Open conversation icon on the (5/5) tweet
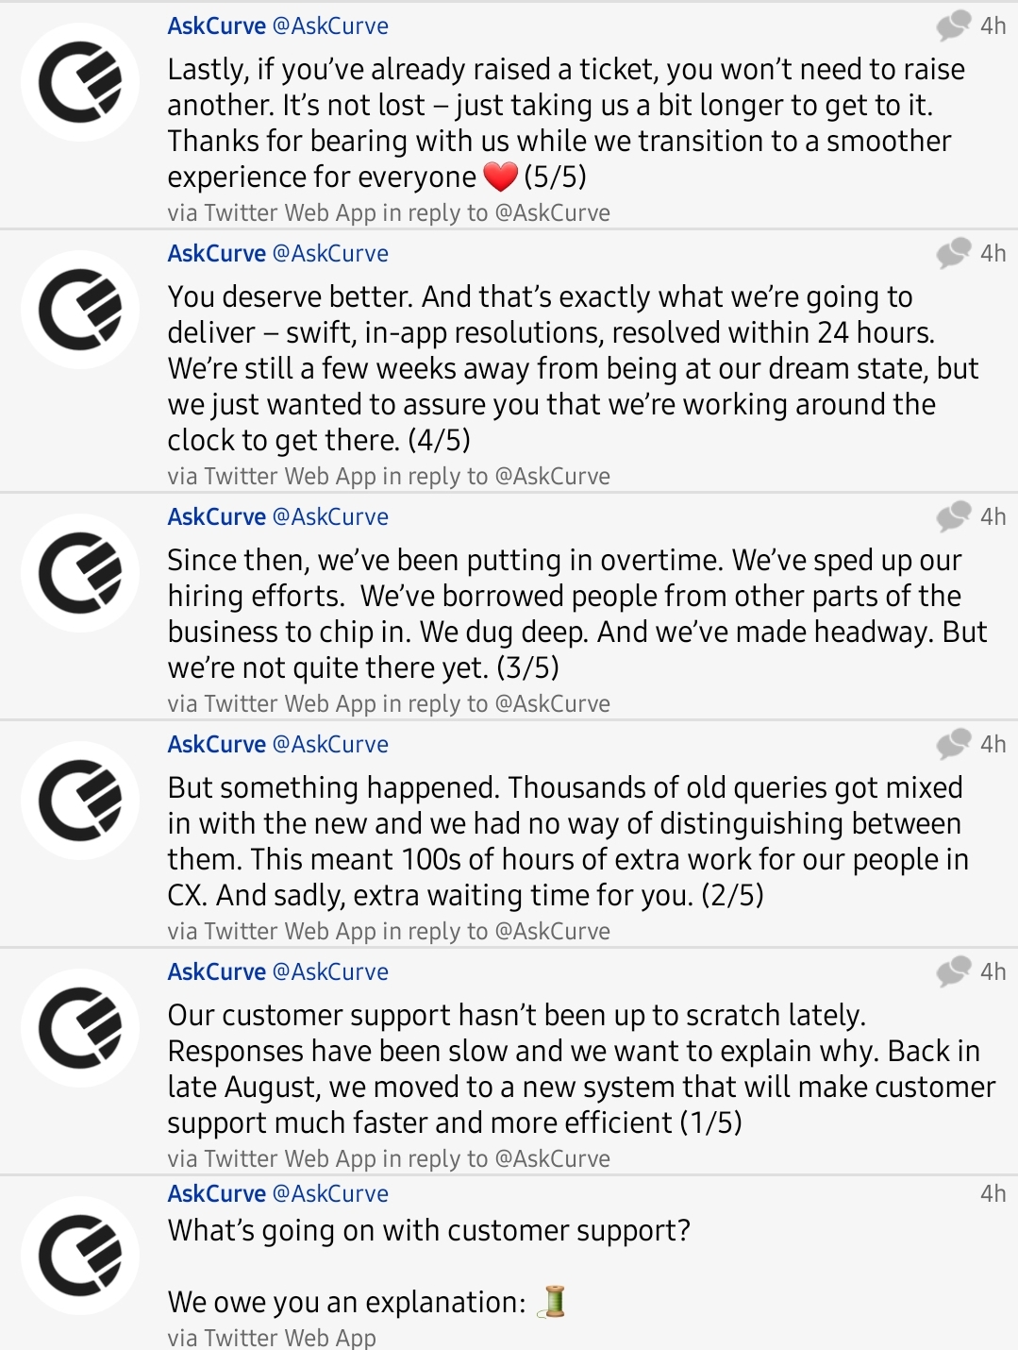The image size is (1018, 1350). [953, 25]
